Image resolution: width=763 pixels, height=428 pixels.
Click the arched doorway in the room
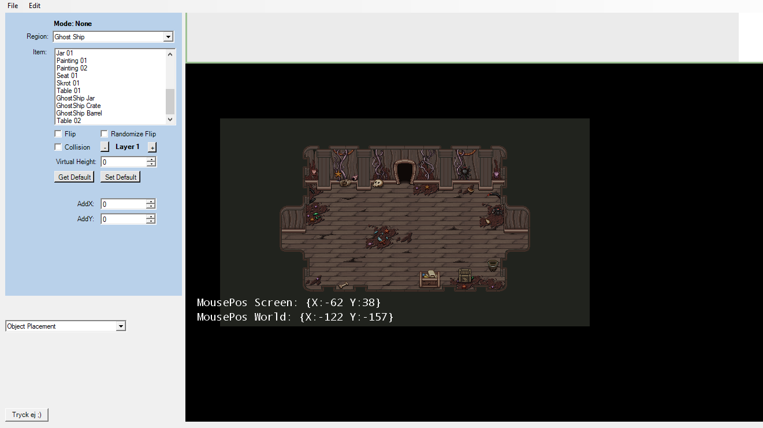click(x=405, y=172)
